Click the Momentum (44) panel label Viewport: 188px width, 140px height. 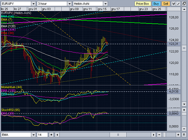pos(12,87)
